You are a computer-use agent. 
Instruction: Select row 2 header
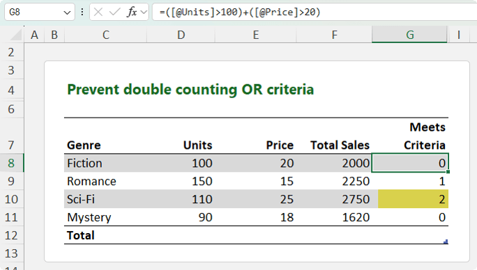(x=12, y=52)
